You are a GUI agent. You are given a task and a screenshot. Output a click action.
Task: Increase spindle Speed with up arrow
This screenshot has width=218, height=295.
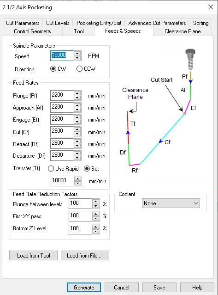(x=77, y=53)
